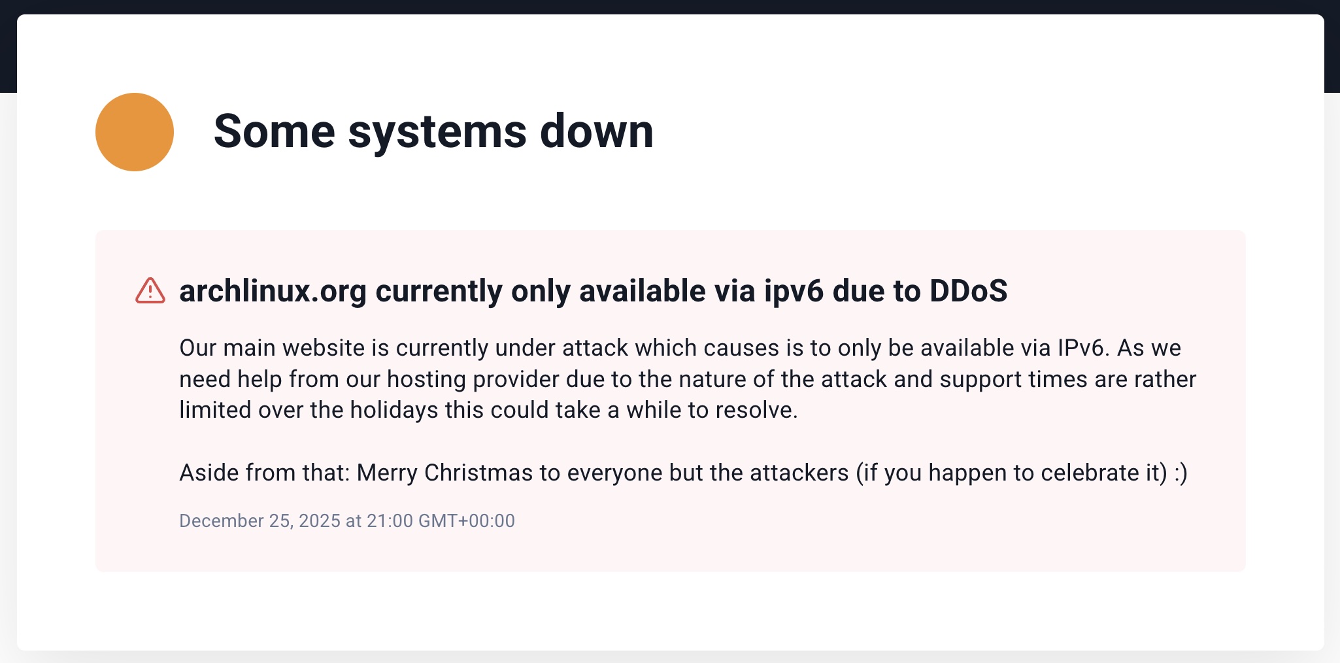This screenshot has width=1340, height=663.
Task: Click the orange status indicator circle
Action: (x=135, y=132)
